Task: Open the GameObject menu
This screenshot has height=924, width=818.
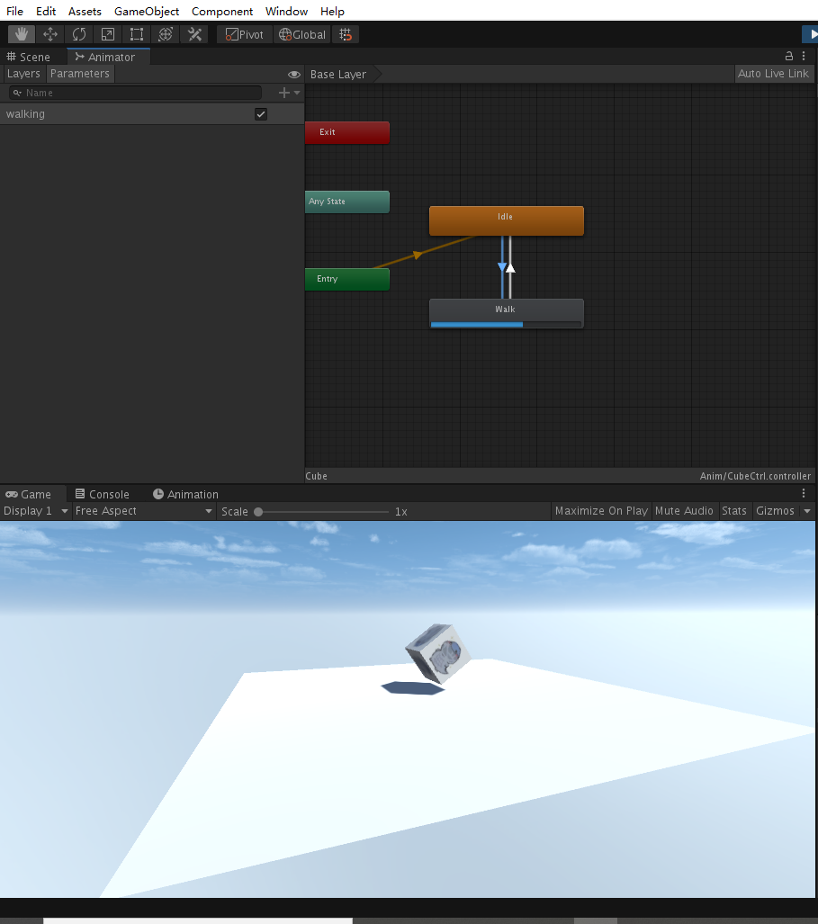Action: coord(147,11)
